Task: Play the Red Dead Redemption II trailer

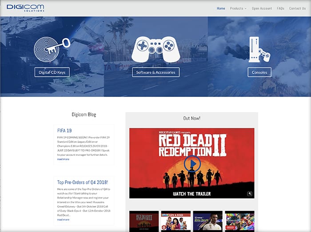Action: tap(192, 164)
